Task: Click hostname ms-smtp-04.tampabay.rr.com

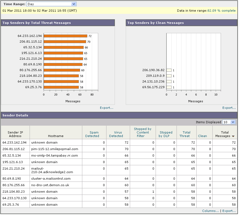Action: pyautogui.click(x=55, y=156)
